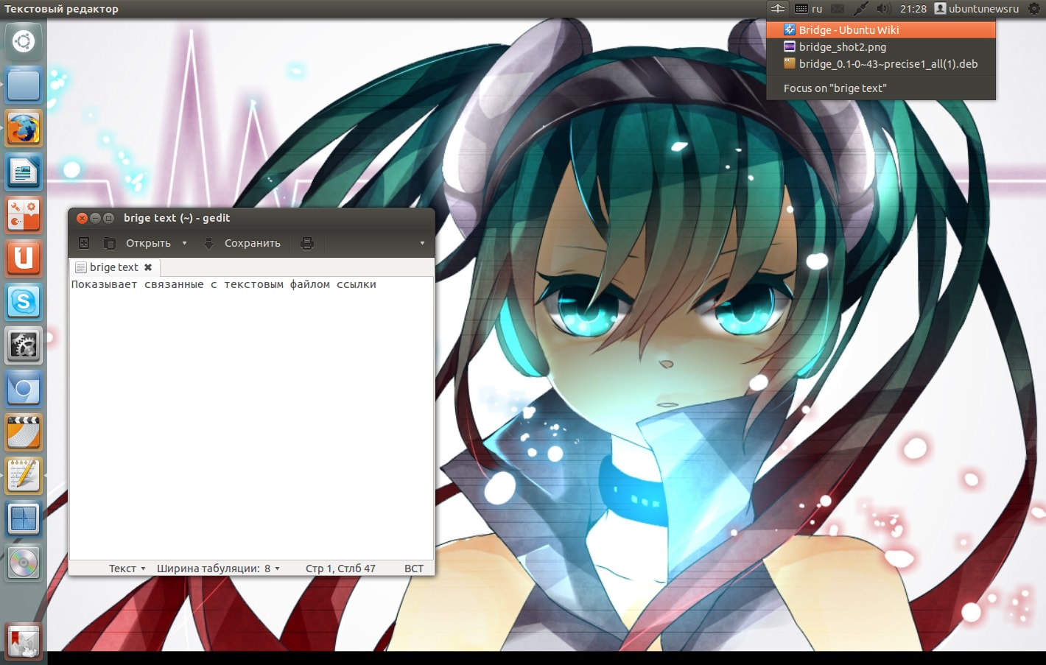Screen dimensions: 1046x665
Task: Click the save arrow icon in gedit
Action: tap(208, 243)
